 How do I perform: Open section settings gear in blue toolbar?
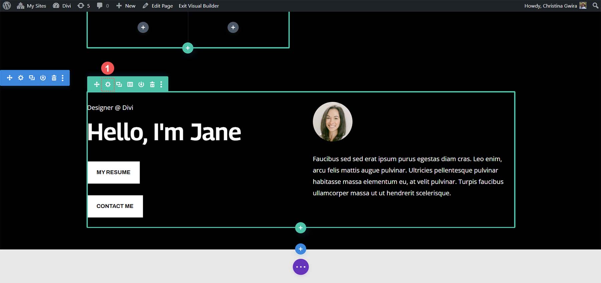(x=21, y=78)
